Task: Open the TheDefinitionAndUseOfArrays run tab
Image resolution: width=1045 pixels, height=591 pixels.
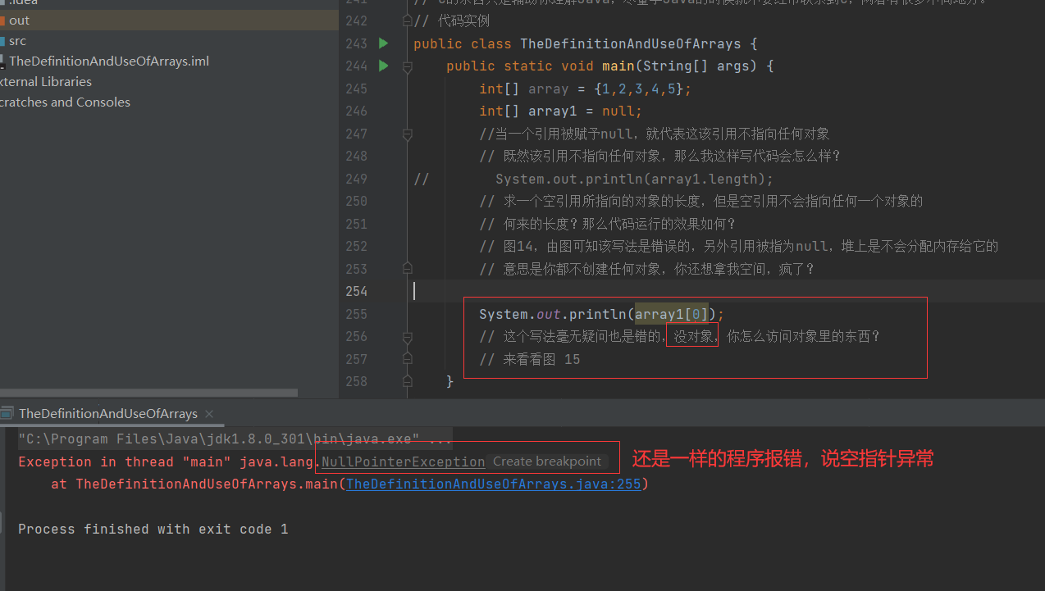Action: coord(108,414)
